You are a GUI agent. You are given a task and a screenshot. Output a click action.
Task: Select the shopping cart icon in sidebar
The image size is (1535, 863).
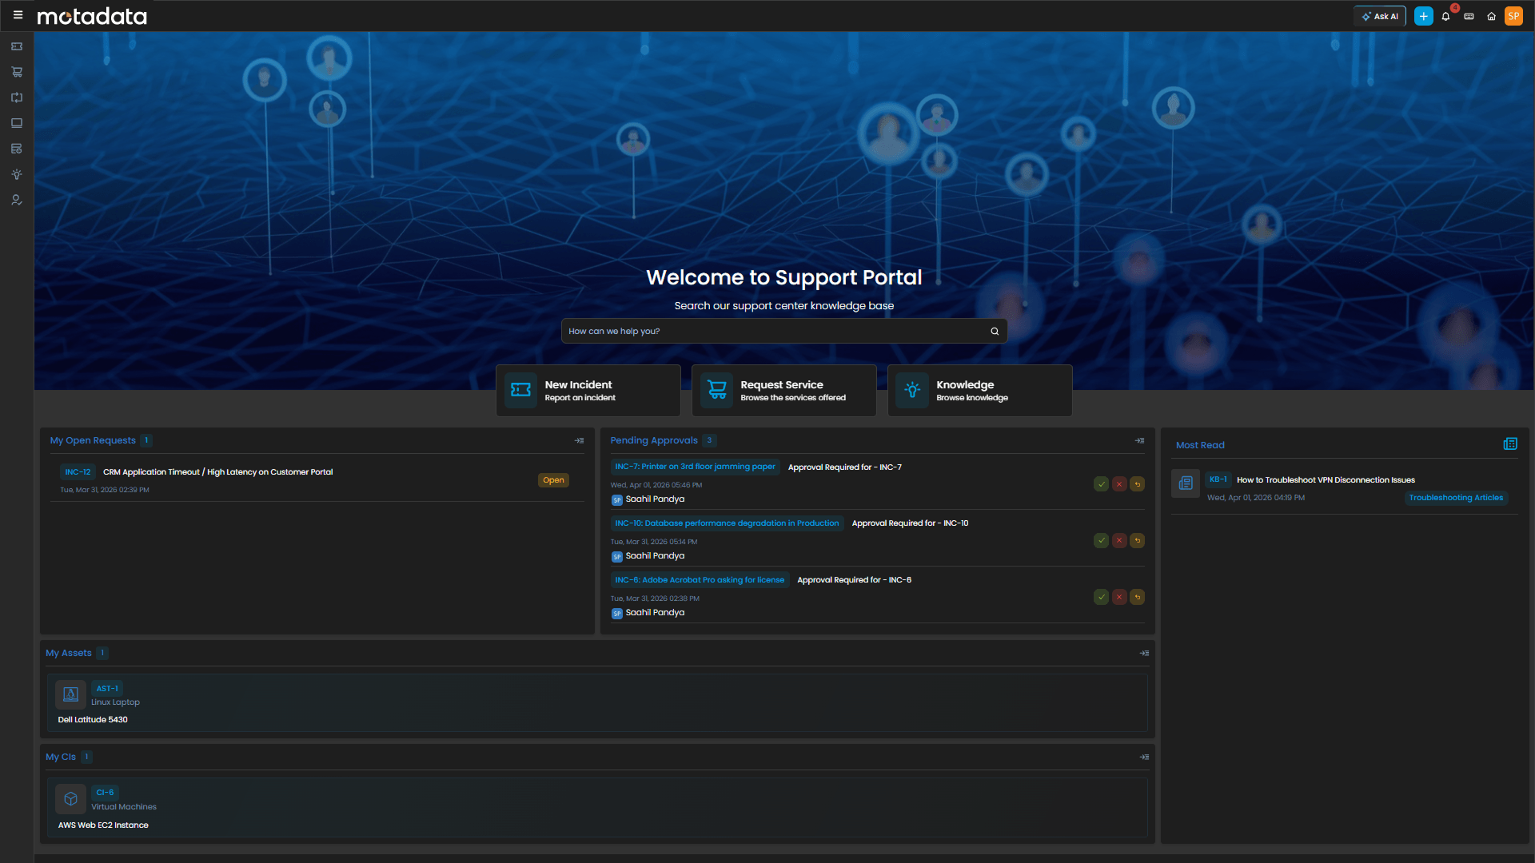16,72
